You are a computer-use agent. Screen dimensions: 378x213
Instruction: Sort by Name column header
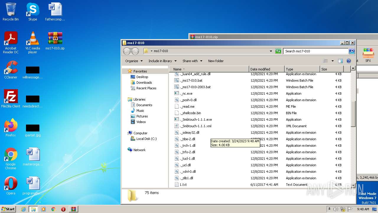coord(209,69)
